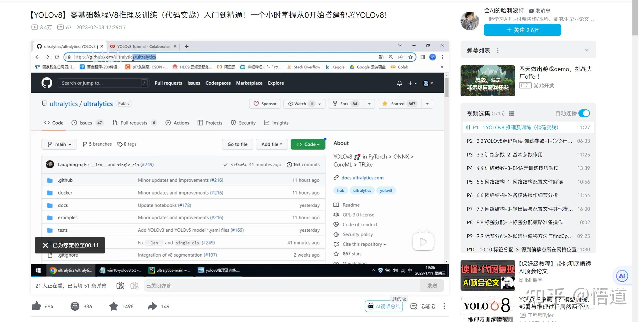
Task: Open 记笔记 note-taking panel
Action: pos(422,306)
